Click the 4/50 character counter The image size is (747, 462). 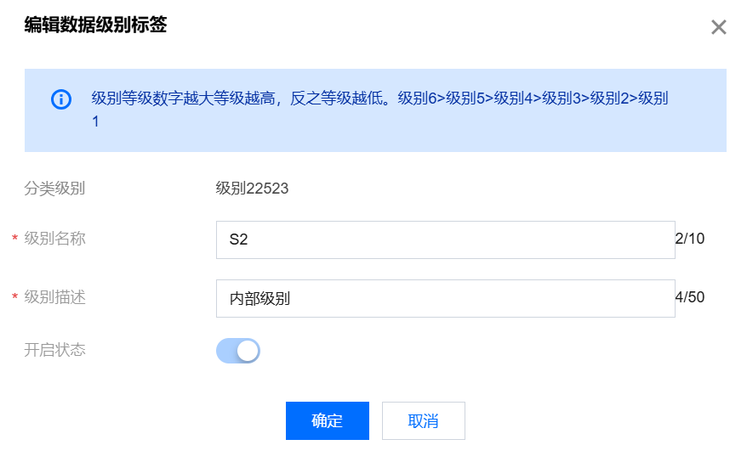click(x=690, y=297)
